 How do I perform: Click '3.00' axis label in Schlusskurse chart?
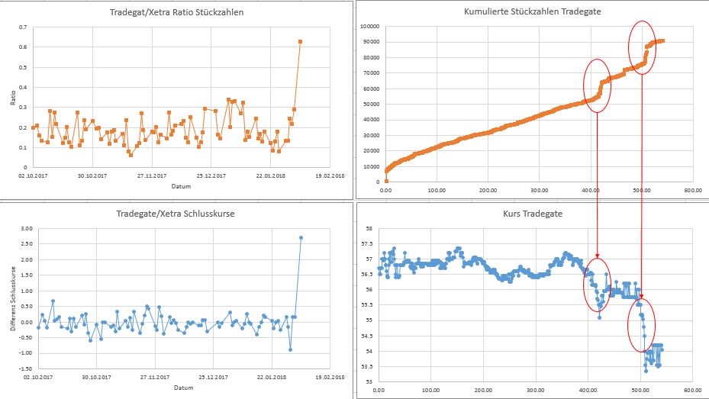click(x=27, y=229)
